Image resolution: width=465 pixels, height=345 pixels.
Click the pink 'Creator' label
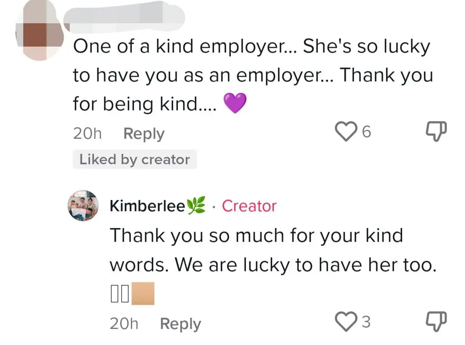pos(249,206)
